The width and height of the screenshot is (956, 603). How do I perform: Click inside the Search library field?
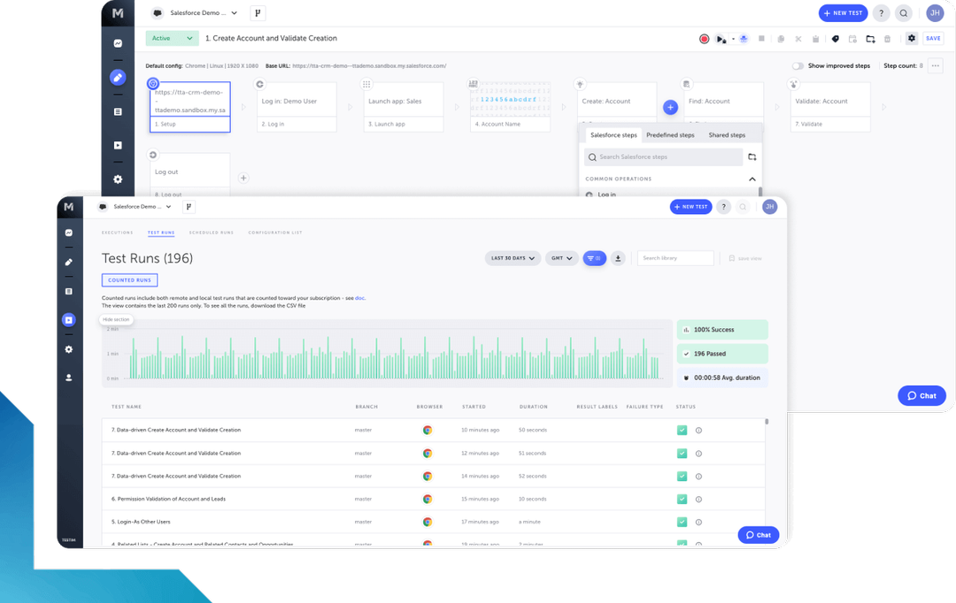(x=675, y=258)
